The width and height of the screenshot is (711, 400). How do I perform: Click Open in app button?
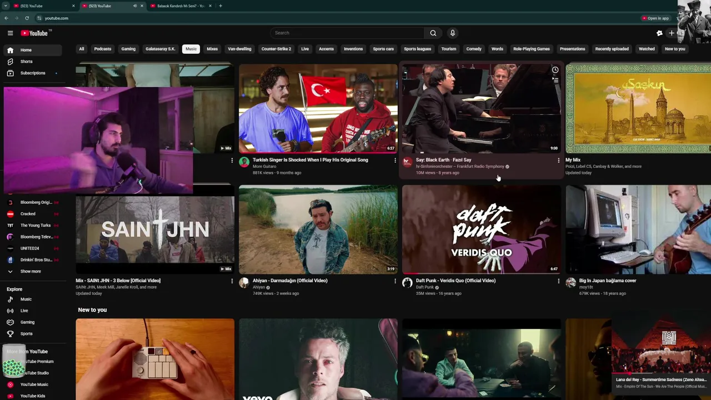point(655,18)
